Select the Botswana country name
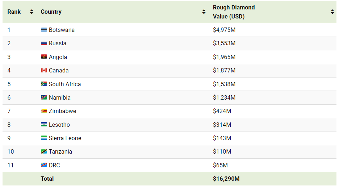339x188 pixels. pyautogui.click(x=62, y=30)
